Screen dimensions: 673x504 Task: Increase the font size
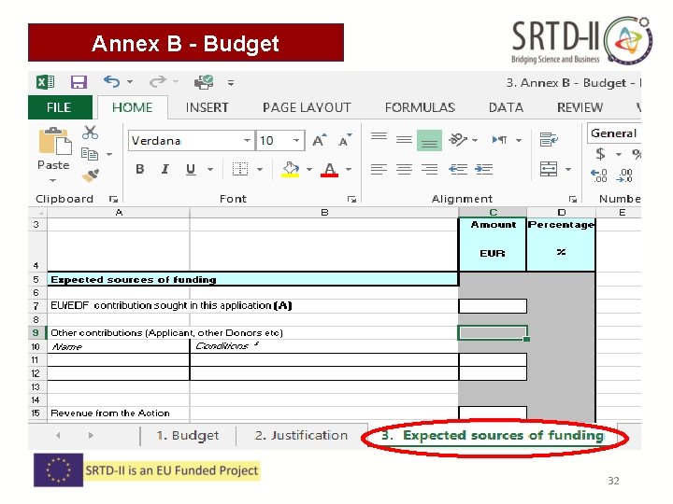pyautogui.click(x=320, y=140)
